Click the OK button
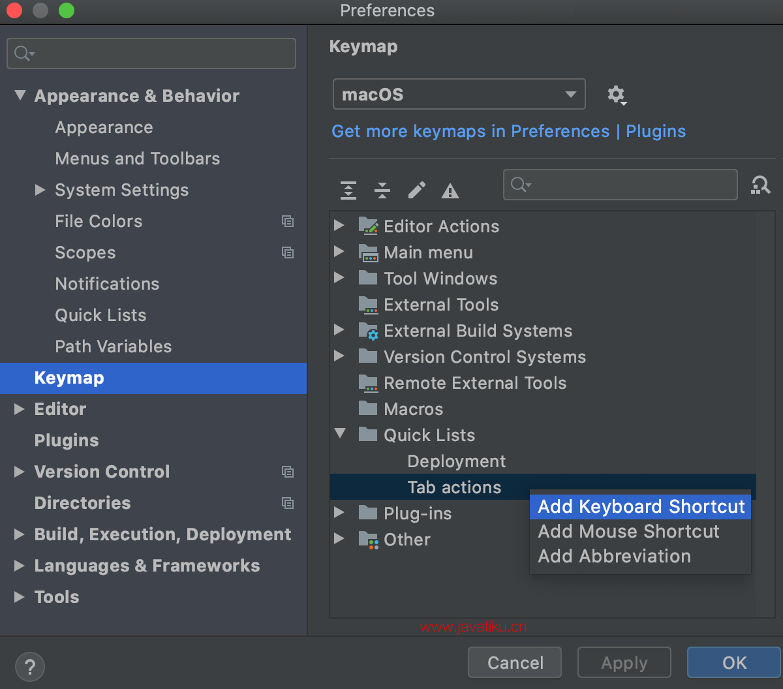 [x=734, y=663]
